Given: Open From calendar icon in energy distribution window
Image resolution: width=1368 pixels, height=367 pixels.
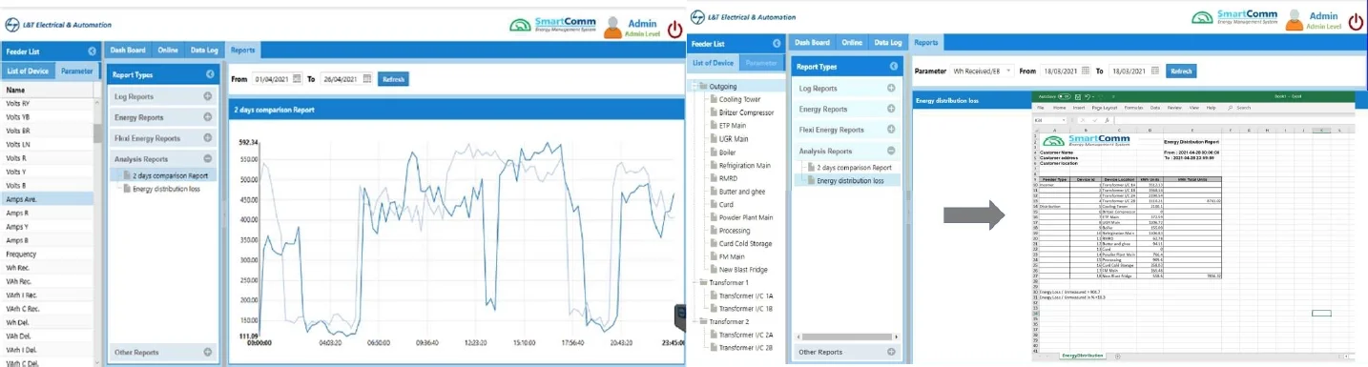Looking at the screenshot, I should pyautogui.click(x=1087, y=71).
